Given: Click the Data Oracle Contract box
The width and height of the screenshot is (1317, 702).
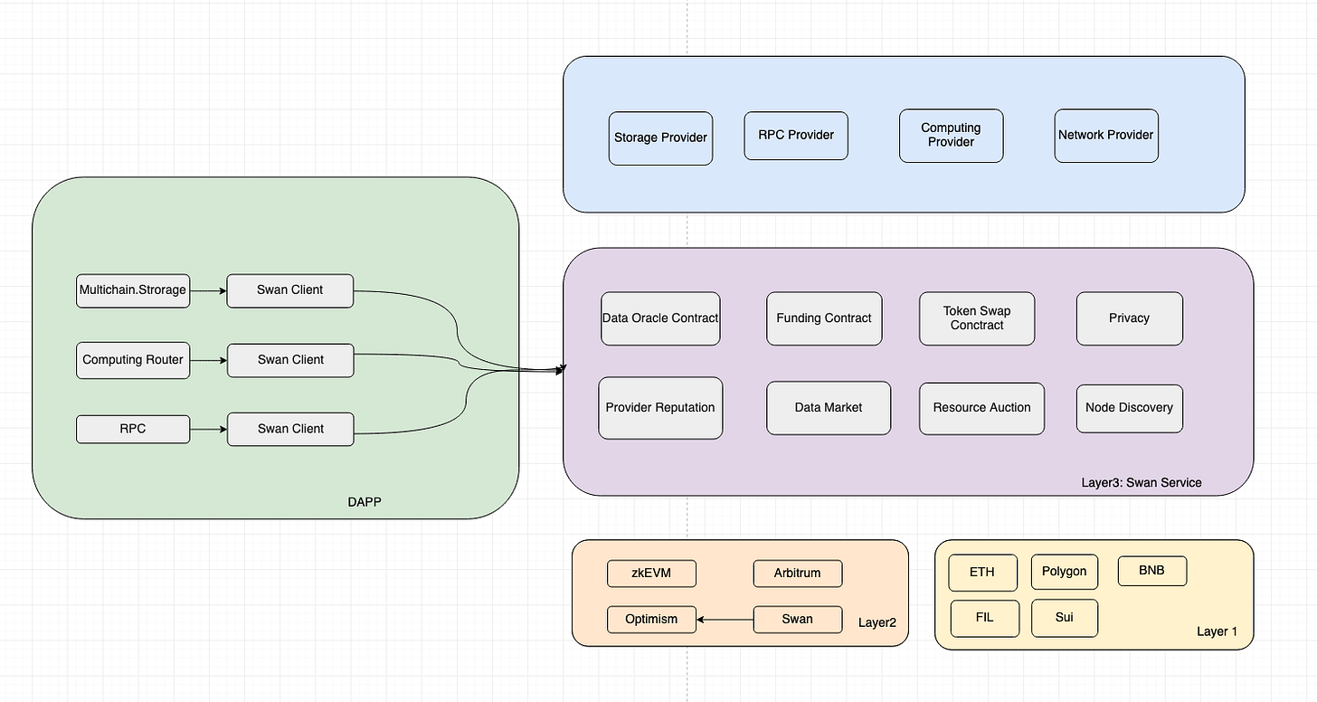Looking at the screenshot, I should (660, 318).
